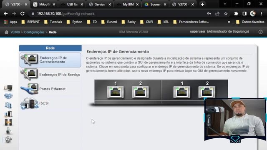The image size is (267, 150).
Task: Click the browser back arrow
Action: [x=5, y=14]
